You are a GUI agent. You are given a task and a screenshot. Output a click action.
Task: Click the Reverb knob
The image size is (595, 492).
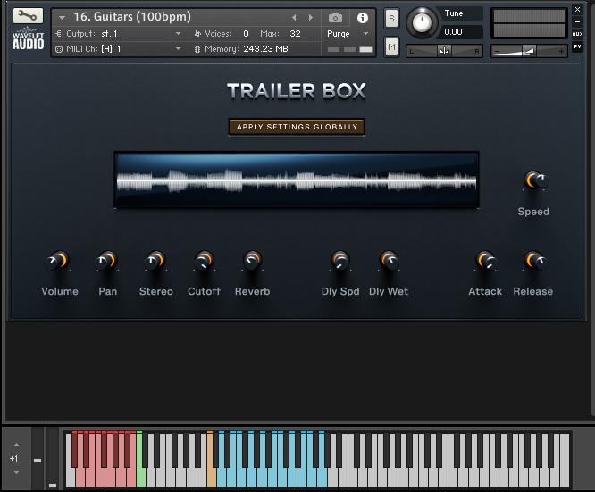252,261
